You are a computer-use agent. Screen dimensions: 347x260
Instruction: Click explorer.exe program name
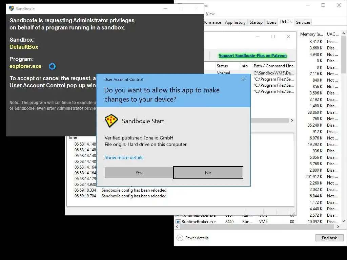tap(25, 66)
